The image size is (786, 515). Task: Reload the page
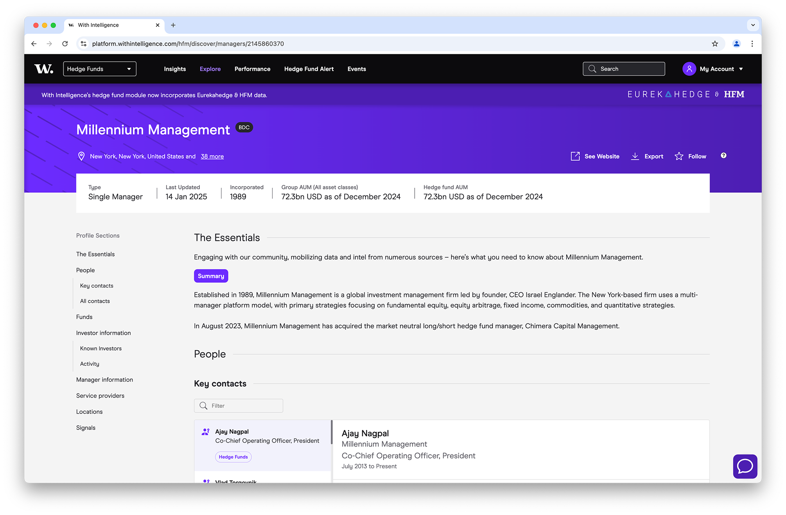[65, 44]
